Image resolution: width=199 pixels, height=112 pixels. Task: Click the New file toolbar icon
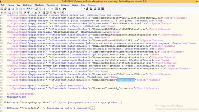2,9
